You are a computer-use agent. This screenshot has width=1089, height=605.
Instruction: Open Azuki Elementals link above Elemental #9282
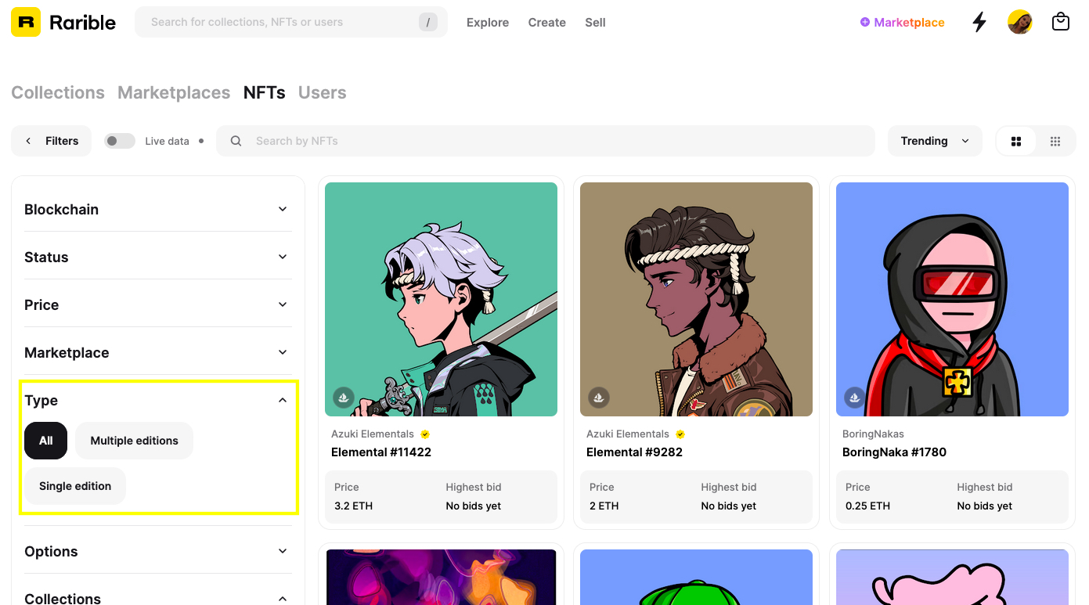click(x=628, y=434)
